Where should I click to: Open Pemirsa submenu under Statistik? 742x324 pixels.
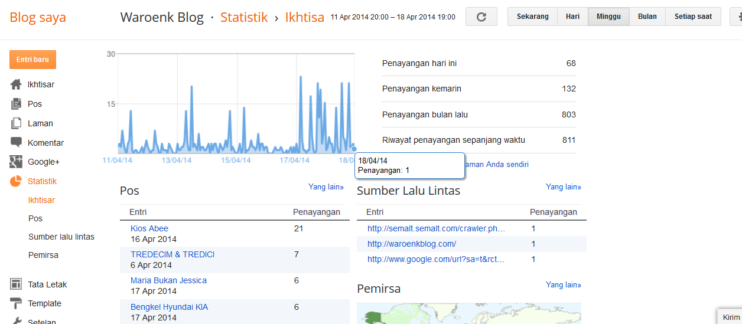click(43, 255)
